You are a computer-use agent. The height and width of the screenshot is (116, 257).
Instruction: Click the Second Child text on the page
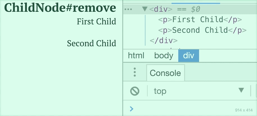91,43
